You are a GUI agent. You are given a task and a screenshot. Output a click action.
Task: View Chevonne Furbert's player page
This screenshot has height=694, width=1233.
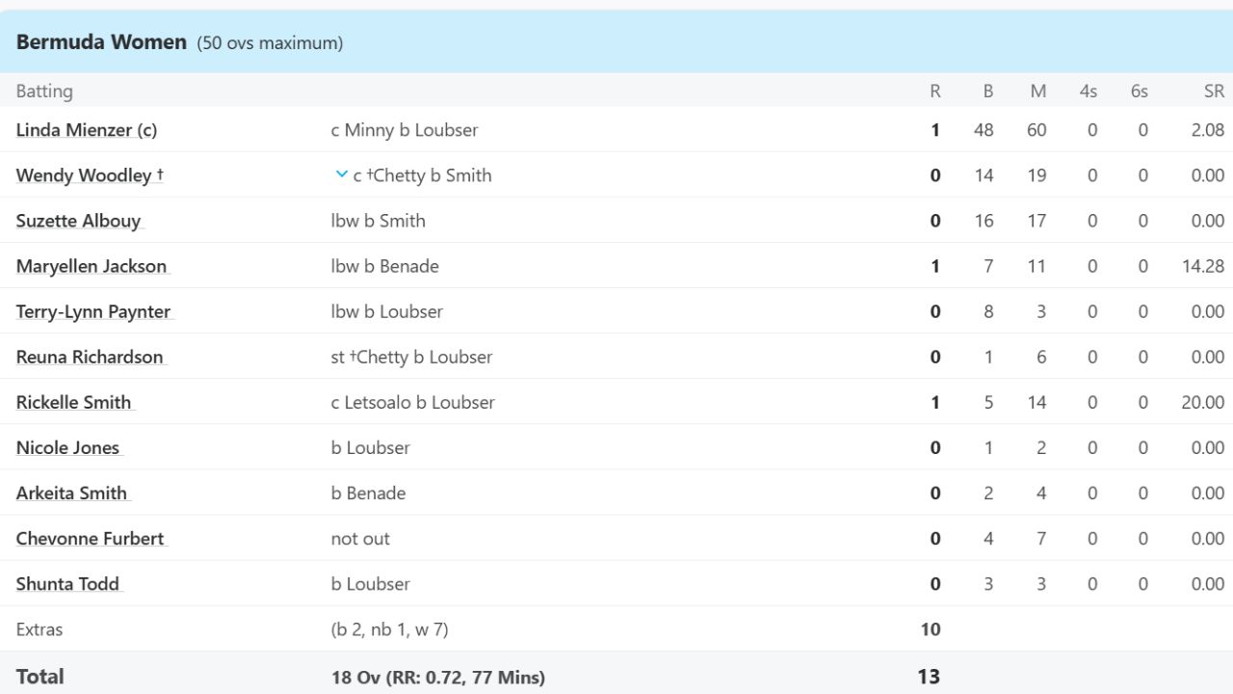(90, 538)
